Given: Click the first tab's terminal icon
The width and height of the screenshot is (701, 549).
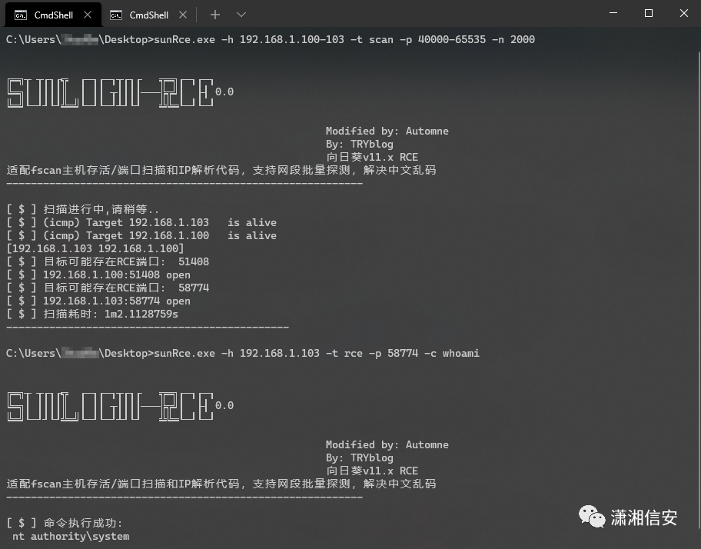Looking at the screenshot, I should tap(21, 15).
